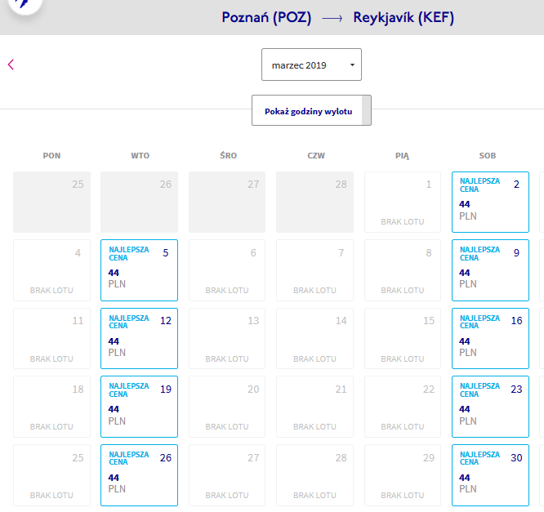Click day 6 cell marked BRAK LOTU
The height and width of the screenshot is (512, 544).
coord(227,270)
